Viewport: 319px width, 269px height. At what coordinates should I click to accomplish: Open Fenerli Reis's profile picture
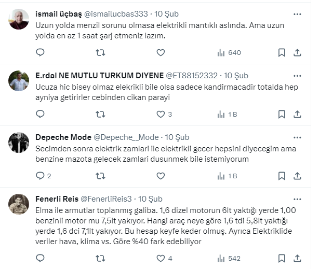pyautogui.click(x=19, y=204)
